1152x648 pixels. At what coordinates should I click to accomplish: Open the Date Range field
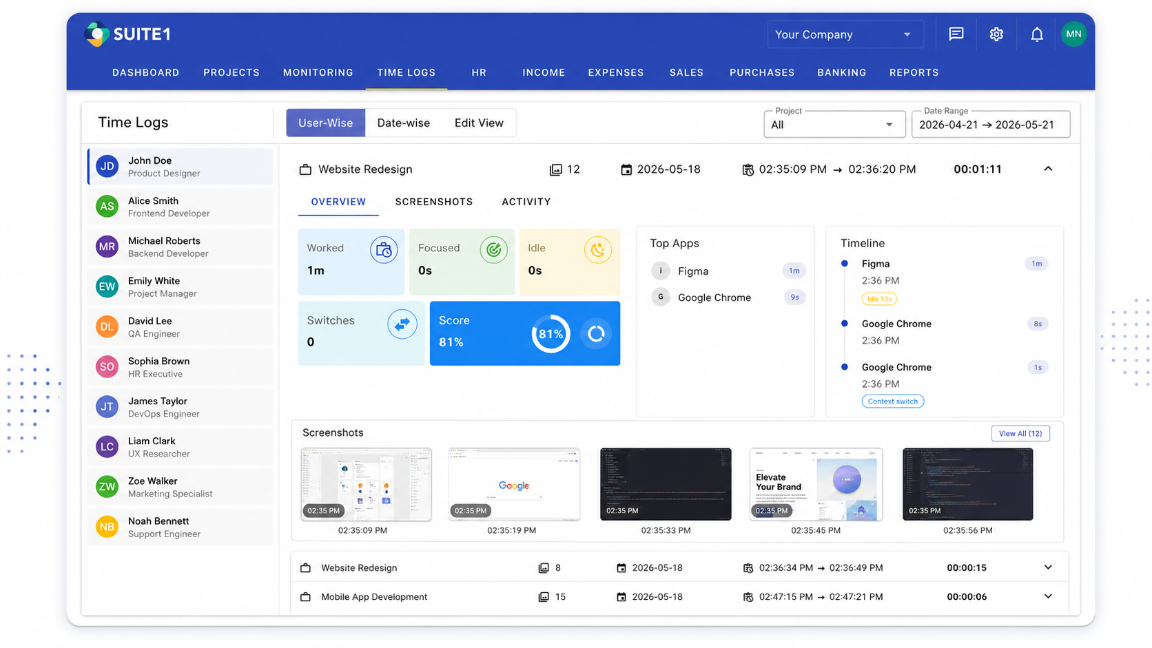point(990,125)
